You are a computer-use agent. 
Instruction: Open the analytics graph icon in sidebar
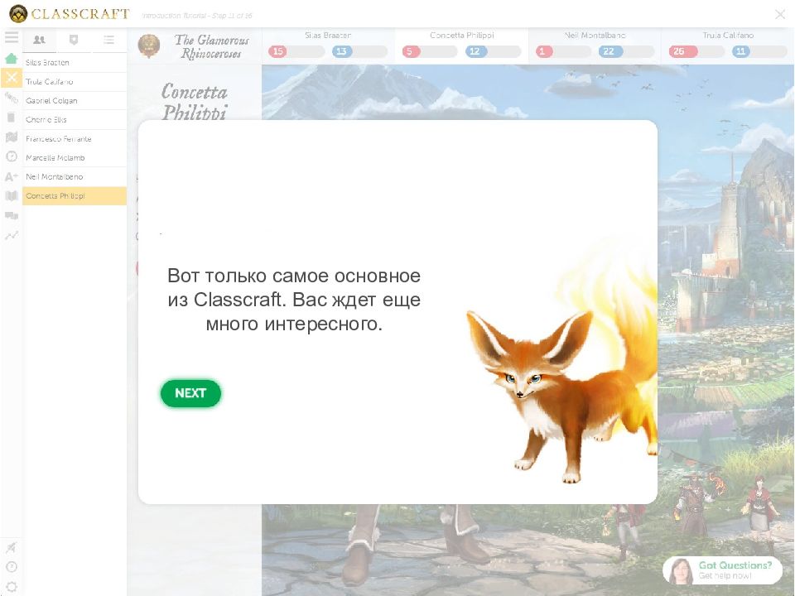point(12,235)
